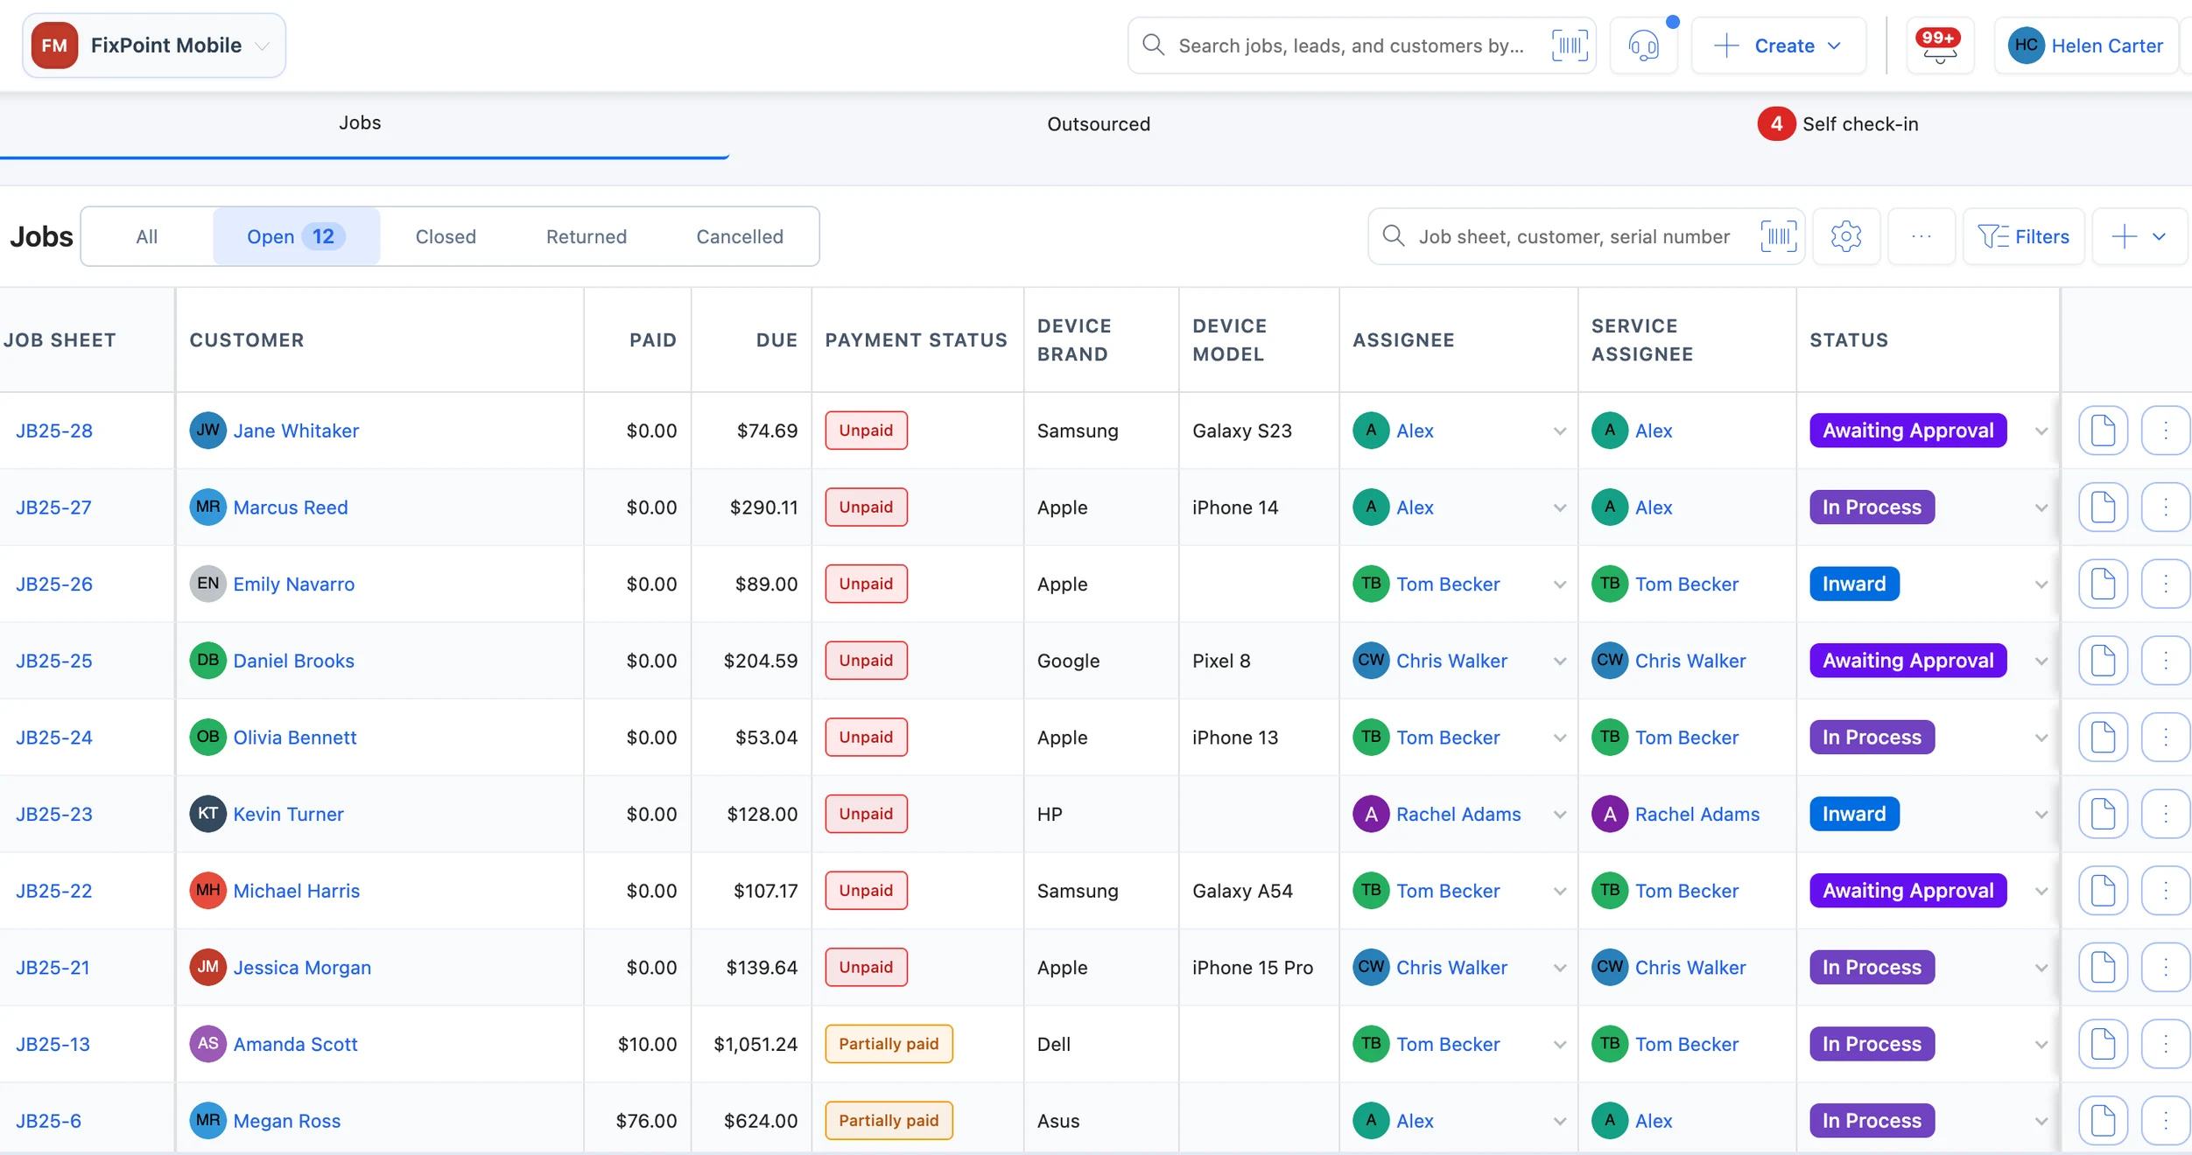Open document icon for job JB25-28
Image resolution: width=2192 pixels, height=1155 pixels.
[x=2103, y=430]
